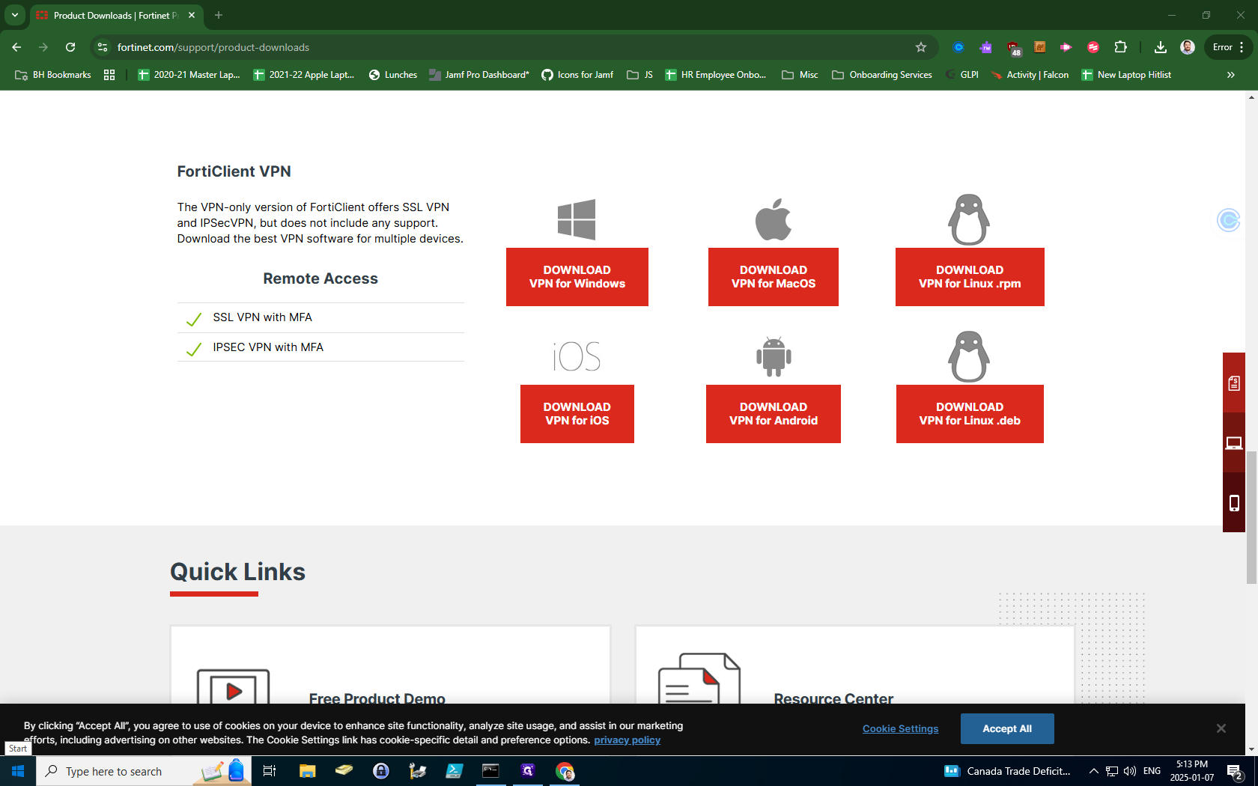Expand the Misc bookmarks folder

click(800, 75)
